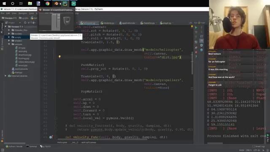Screen dimensions: 270x152
Task: Expand the scripts folder
Action: [9, 37]
